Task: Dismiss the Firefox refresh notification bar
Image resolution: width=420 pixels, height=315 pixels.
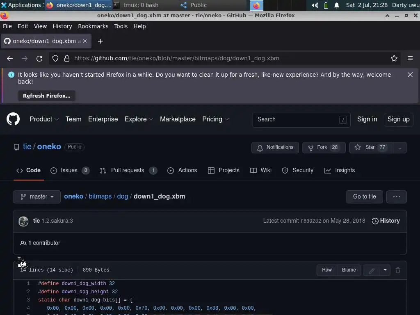Action: pyautogui.click(x=410, y=75)
